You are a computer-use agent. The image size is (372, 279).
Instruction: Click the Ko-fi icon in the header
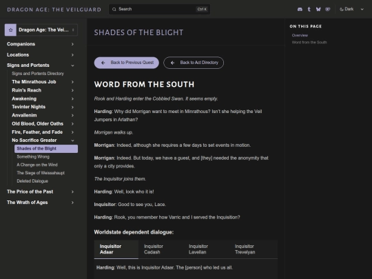328,9
